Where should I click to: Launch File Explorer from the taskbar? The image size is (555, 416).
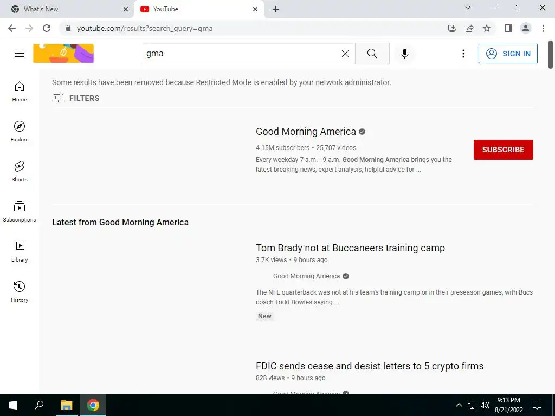(66, 405)
